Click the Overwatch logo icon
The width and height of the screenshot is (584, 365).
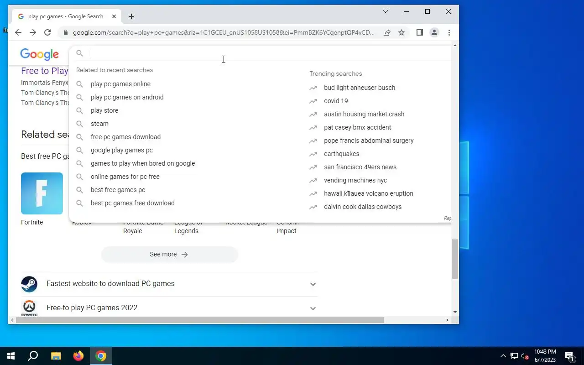(x=29, y=308)
